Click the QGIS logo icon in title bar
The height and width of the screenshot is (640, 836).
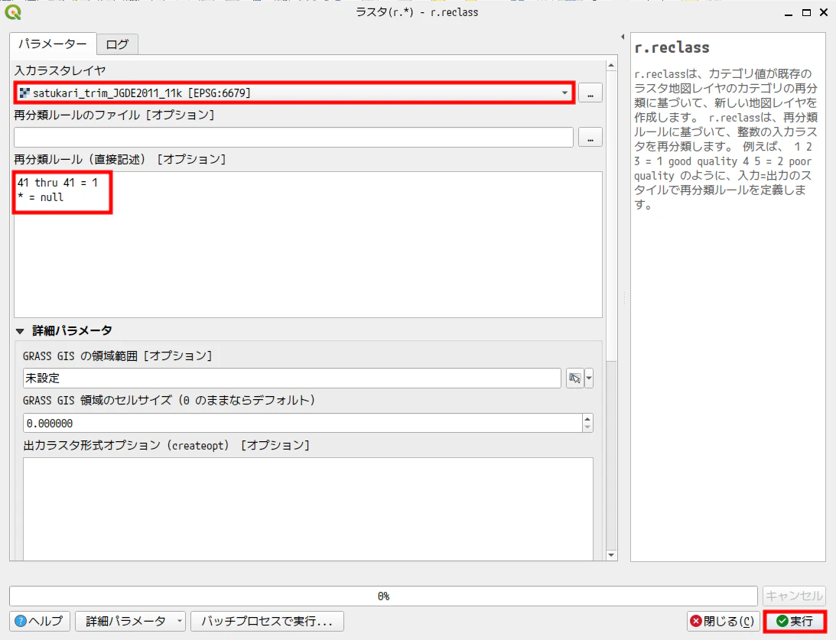click(x=13, y=11)
